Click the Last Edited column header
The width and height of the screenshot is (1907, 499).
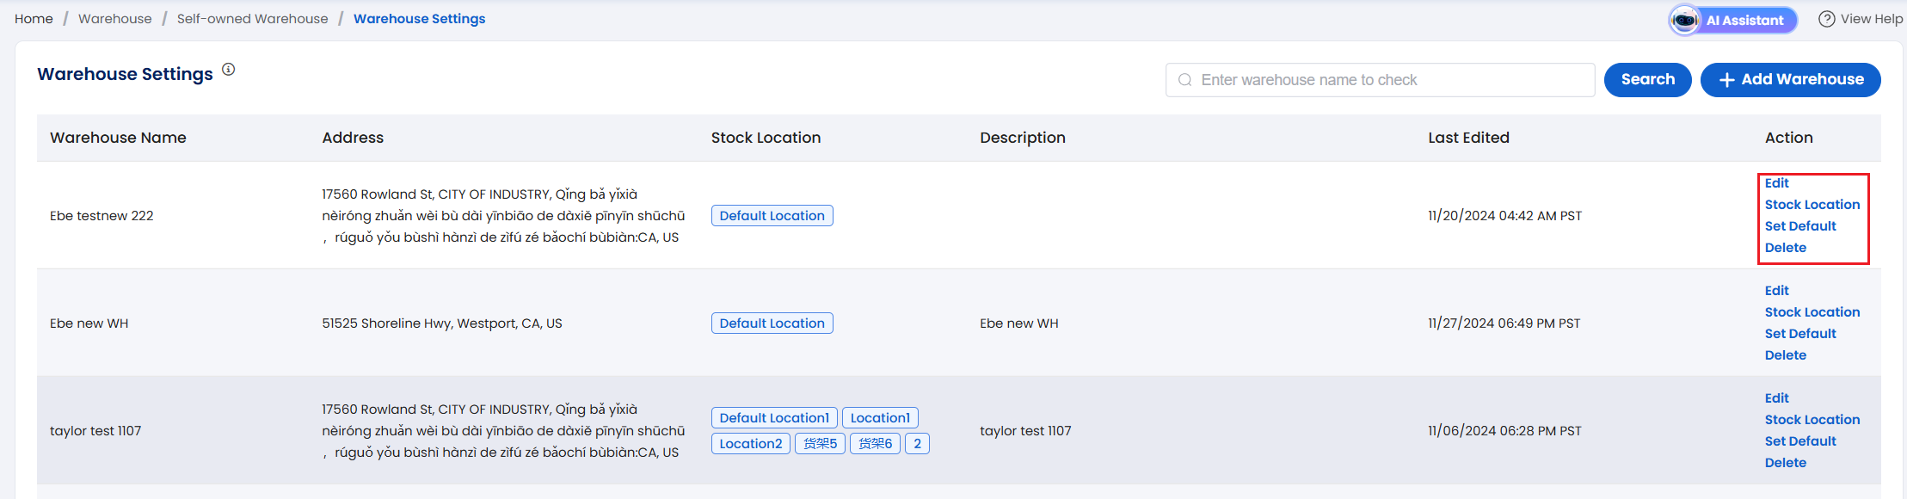click(x=1468, y=138)
